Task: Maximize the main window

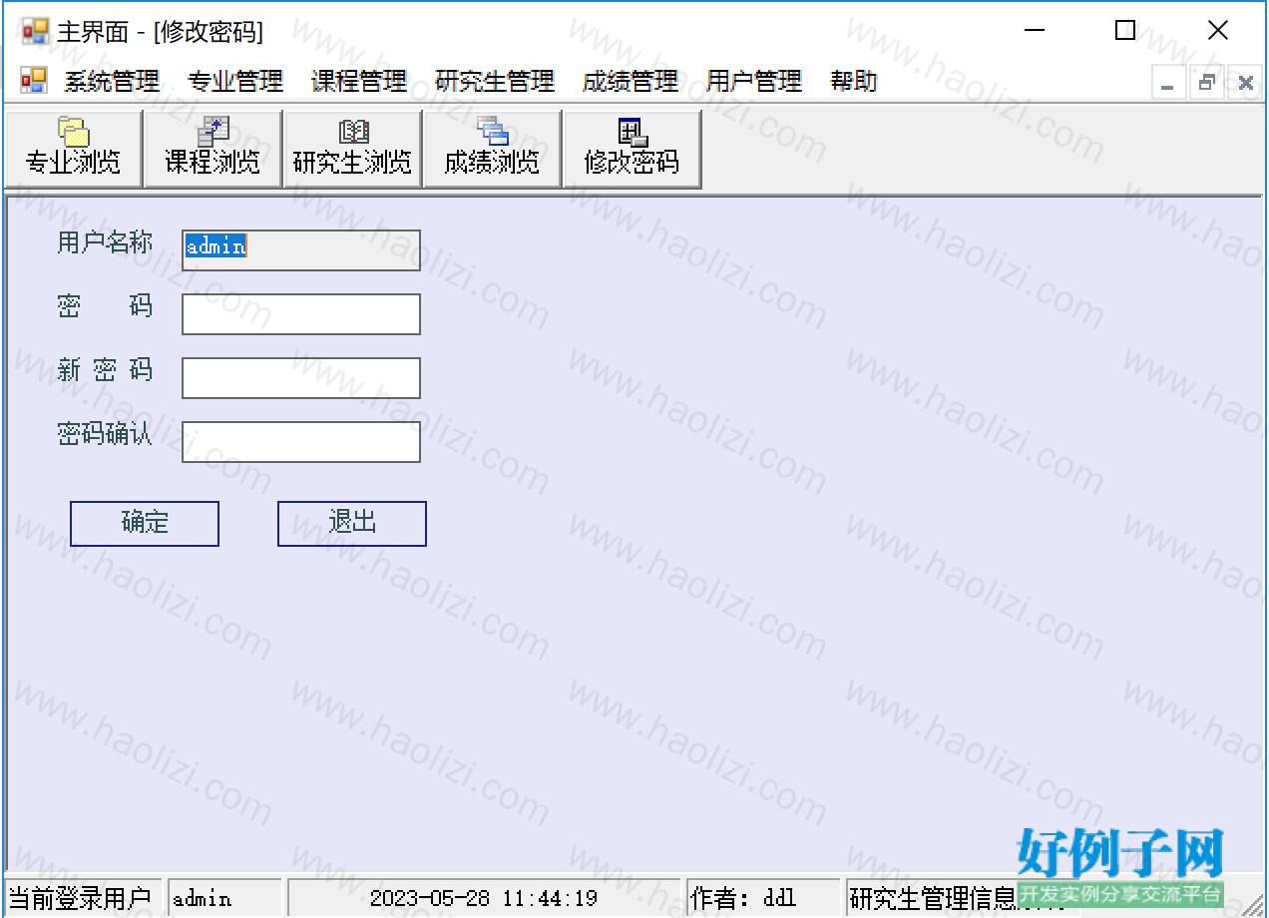Action: click(x=1125, y=31)
